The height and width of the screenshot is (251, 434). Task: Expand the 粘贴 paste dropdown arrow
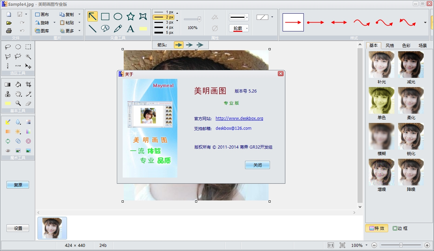click(79, 23)
